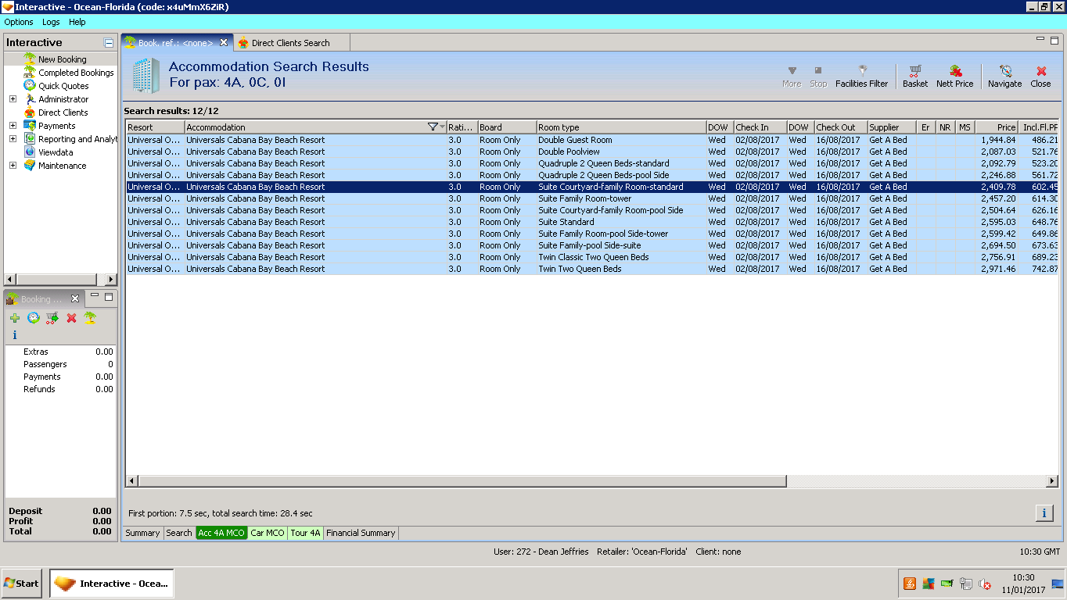Select the Car MCO tab

[268, 533]
